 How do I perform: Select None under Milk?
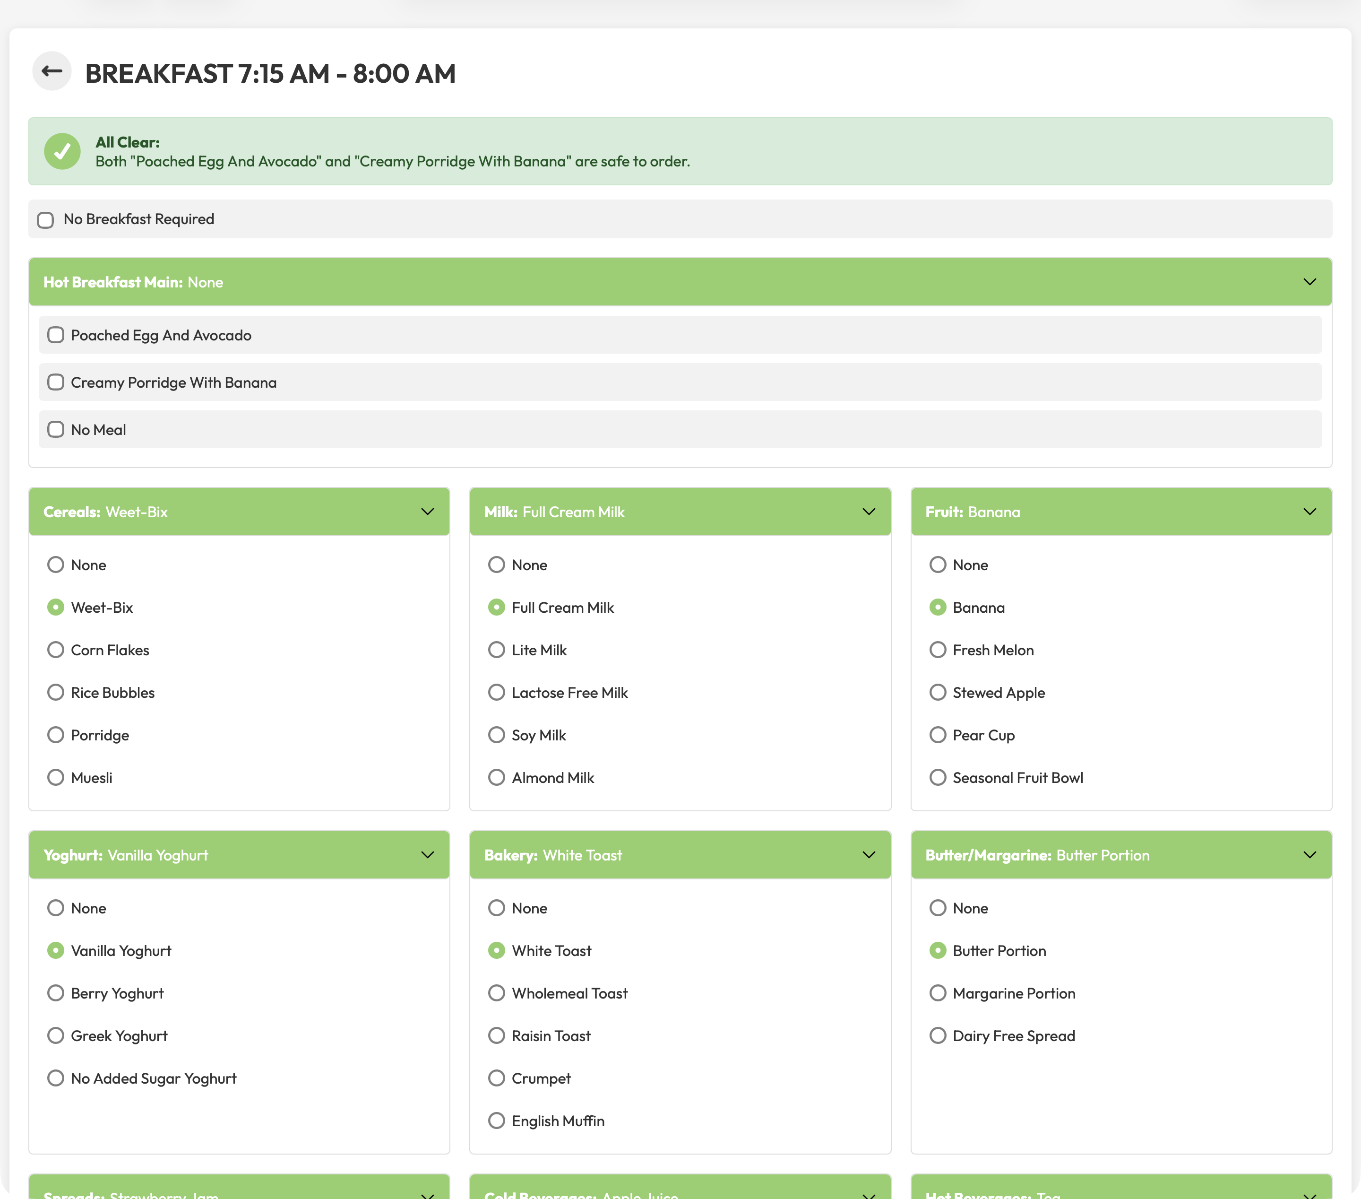(497, 565)
